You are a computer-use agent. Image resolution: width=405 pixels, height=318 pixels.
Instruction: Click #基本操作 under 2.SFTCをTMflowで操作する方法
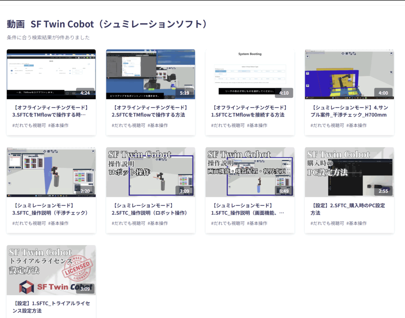[x=158, y=125]
